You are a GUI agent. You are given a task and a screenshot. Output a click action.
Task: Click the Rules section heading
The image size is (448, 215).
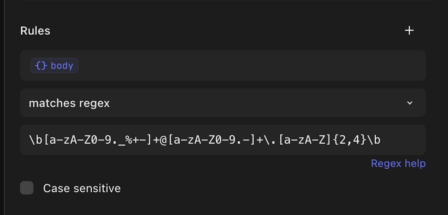35,31
